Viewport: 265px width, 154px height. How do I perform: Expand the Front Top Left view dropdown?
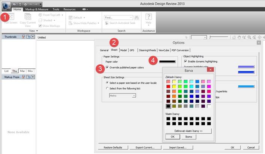(x=62, y=15)
